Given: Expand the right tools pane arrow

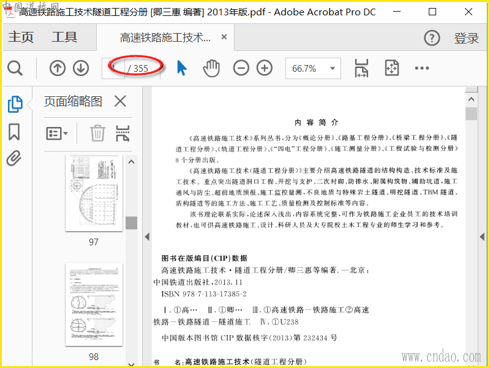Looking at the screenshot, I should pos(483,237).
